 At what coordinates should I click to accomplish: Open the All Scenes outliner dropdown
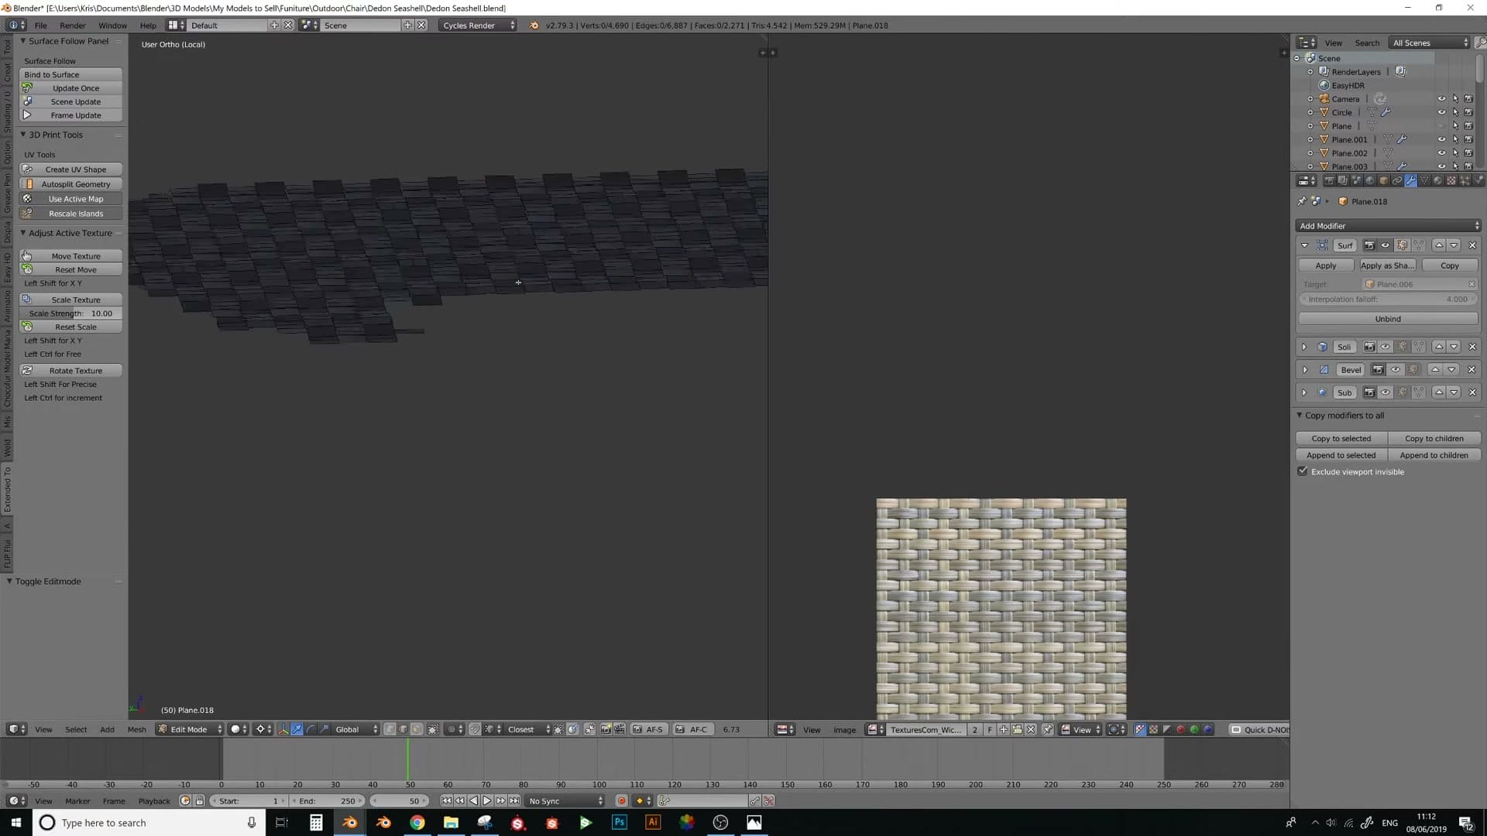pyautogui.click(x=1430, y=43)
